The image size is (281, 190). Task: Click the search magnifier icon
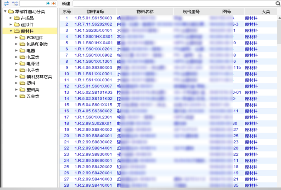[278, 3]
